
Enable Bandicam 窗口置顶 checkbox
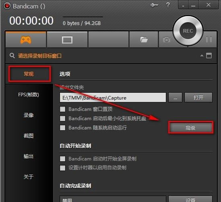(62, 109)
